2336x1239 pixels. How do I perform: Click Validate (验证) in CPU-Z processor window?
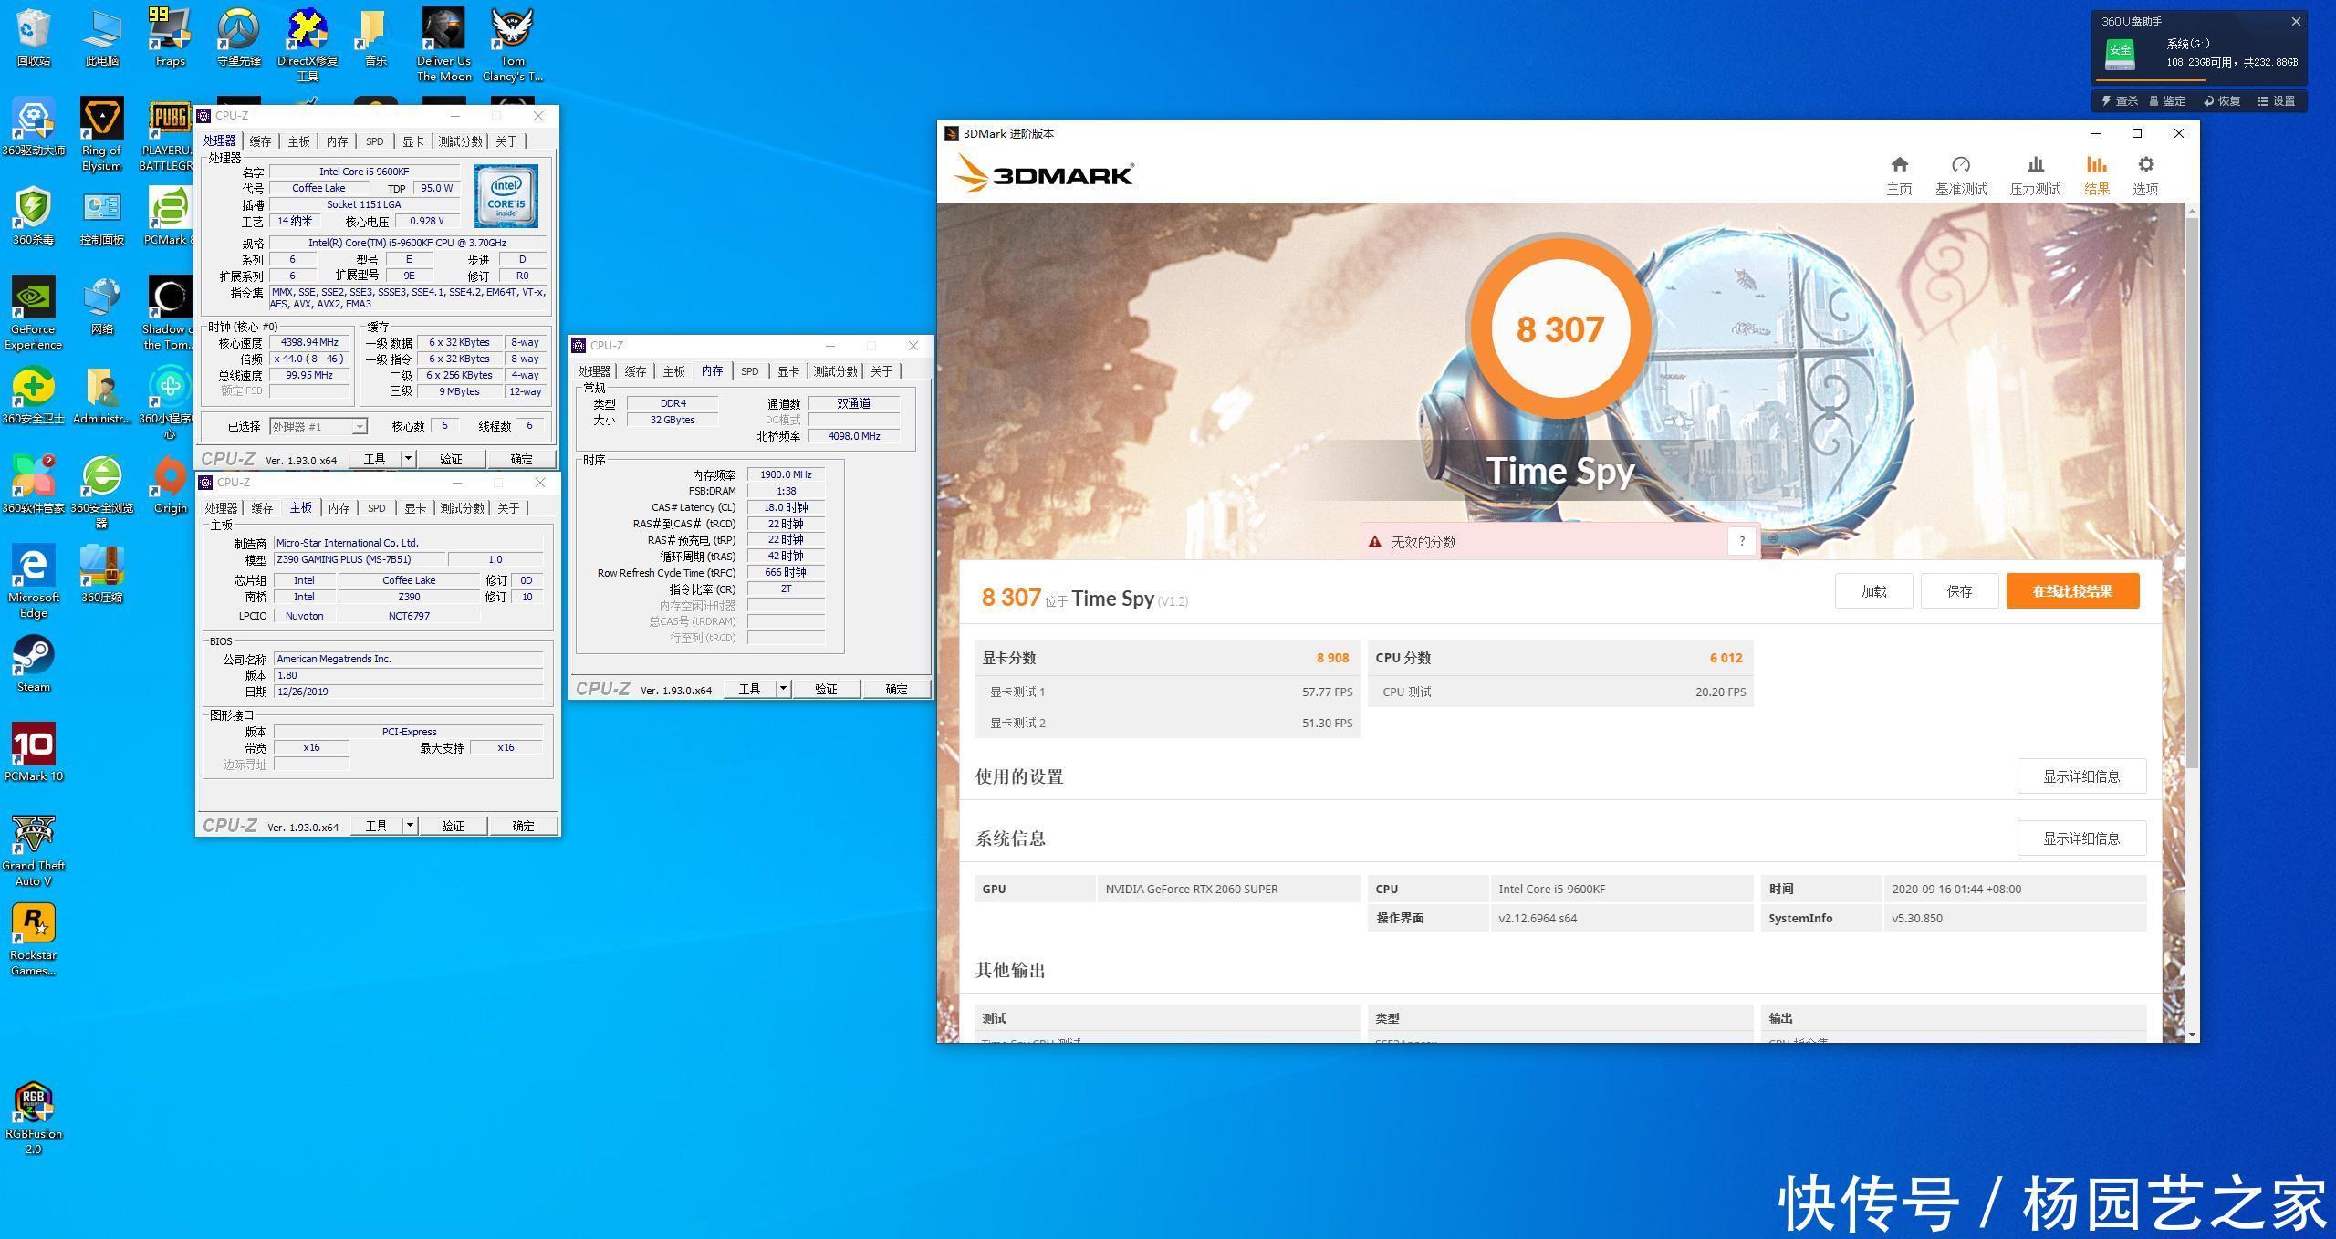point(451,458)
